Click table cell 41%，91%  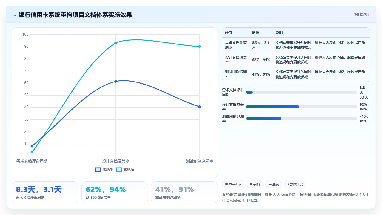click(x=261, y=74)
